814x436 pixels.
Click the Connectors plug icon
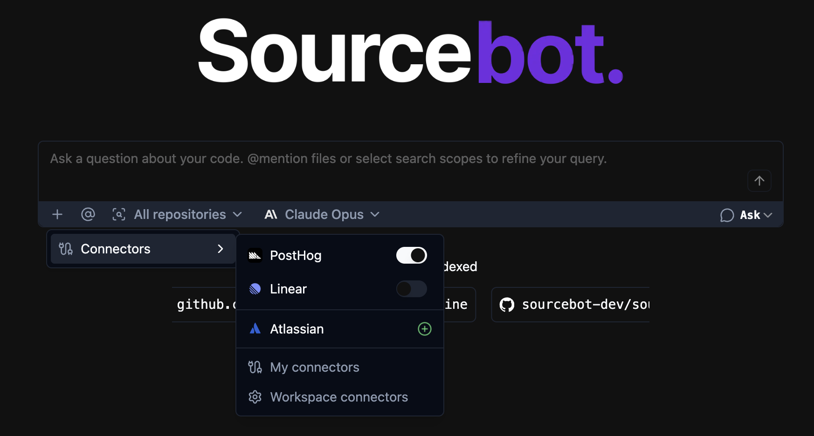pos(66,249)
